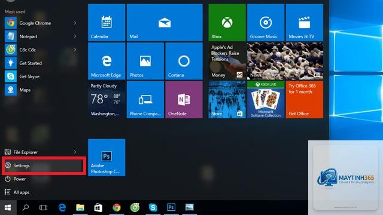The width and height of the screenshot is (383, 215).
Task: Open Task View on the taskbar
Action: pos(43,208)
